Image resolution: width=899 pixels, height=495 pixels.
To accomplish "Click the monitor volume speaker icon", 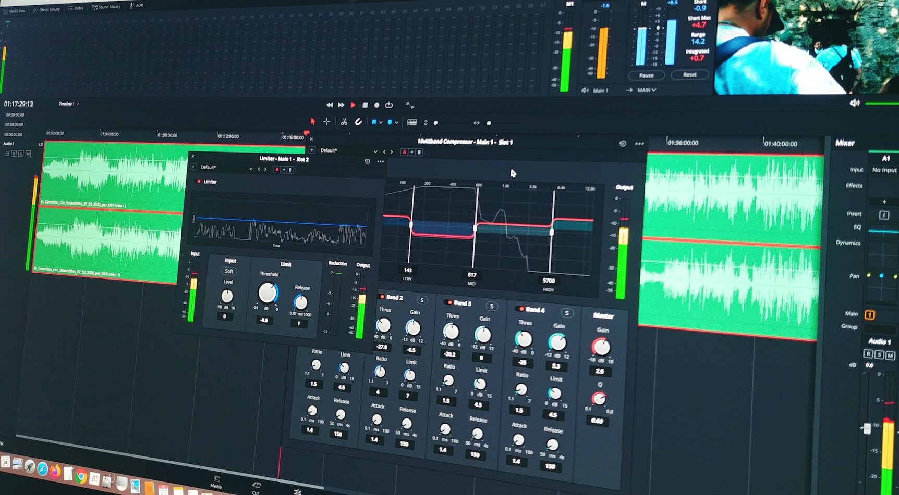I will (854, 103).
